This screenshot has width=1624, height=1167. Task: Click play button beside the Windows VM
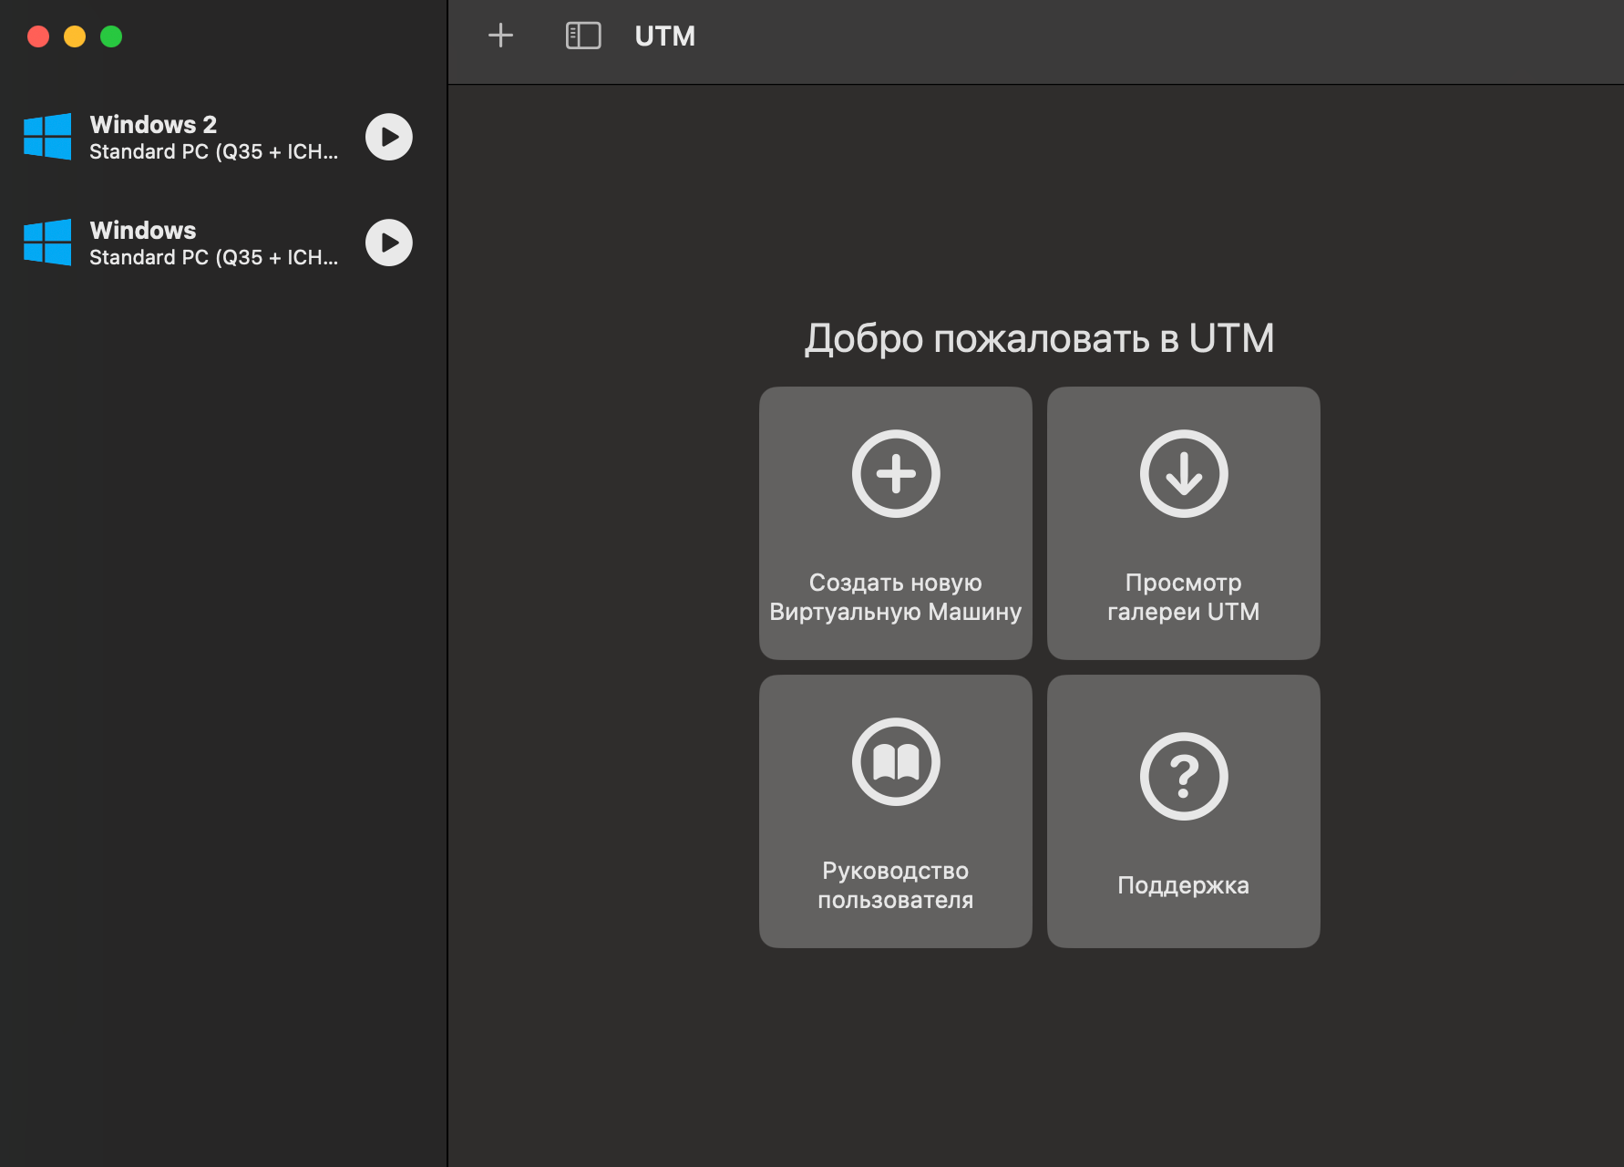tap(389, 243)
